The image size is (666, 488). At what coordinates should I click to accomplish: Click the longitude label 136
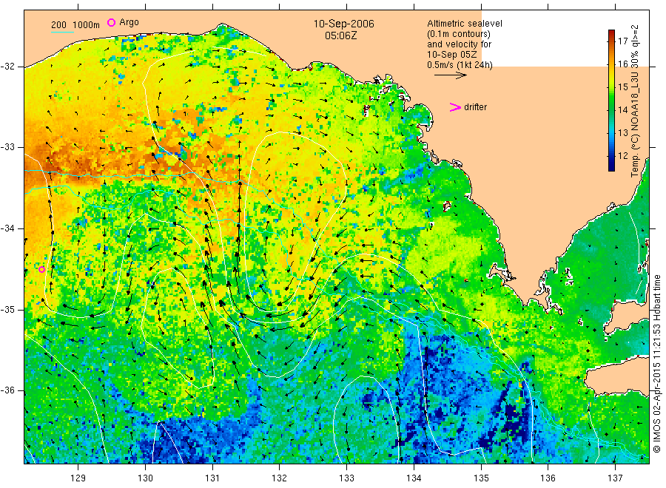point(548,478)
